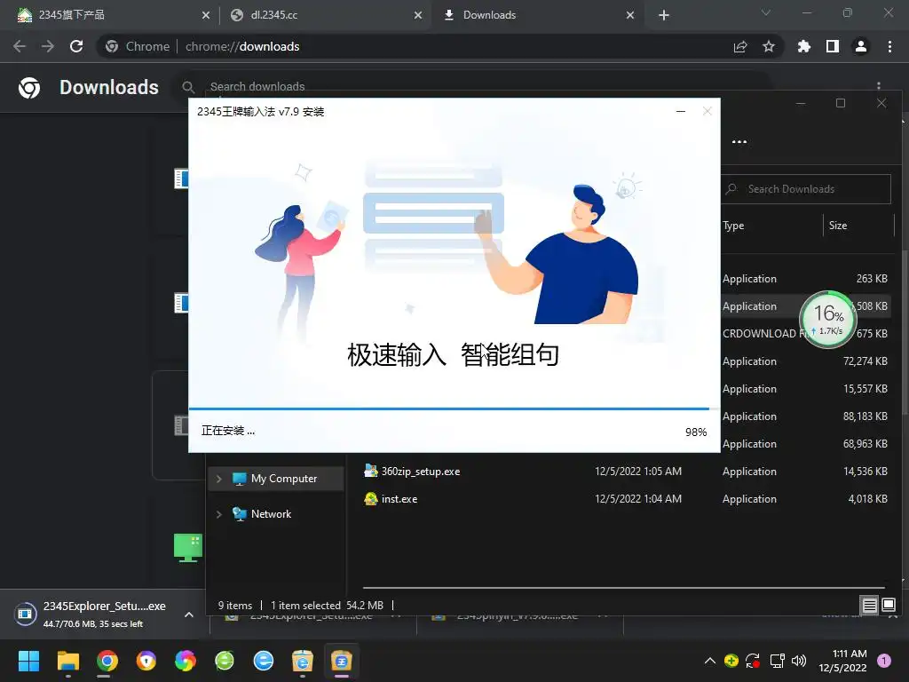909x682 pixels.
Task: Open Chrome profile avatar icon
Action: point(861,46)
